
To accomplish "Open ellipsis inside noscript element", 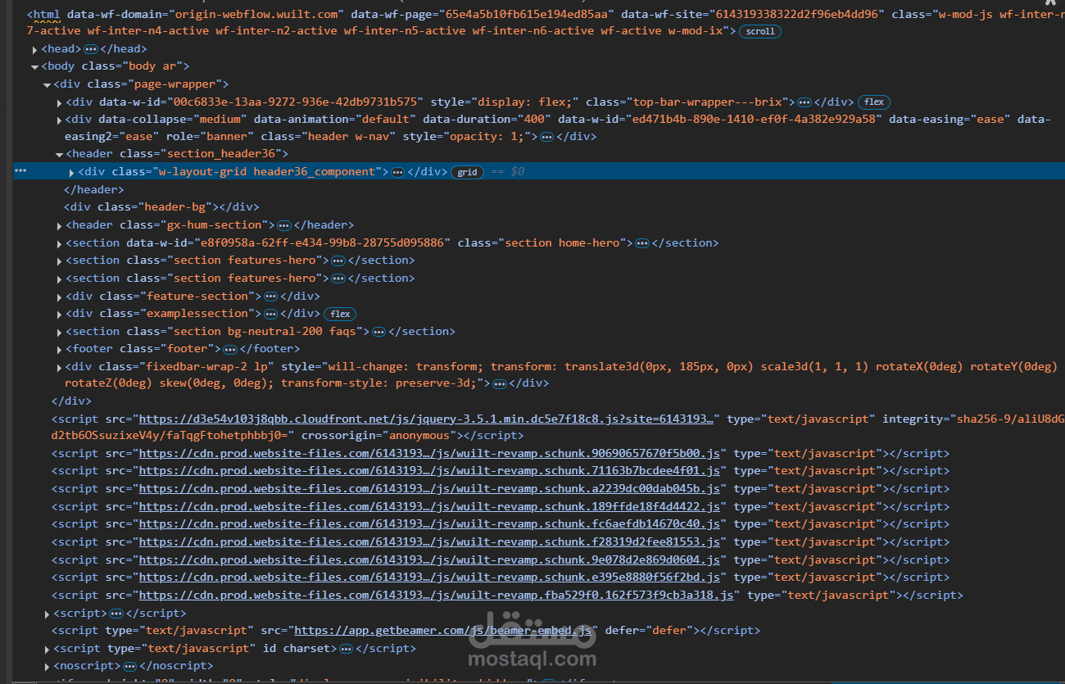I will (x=129, y=667).
